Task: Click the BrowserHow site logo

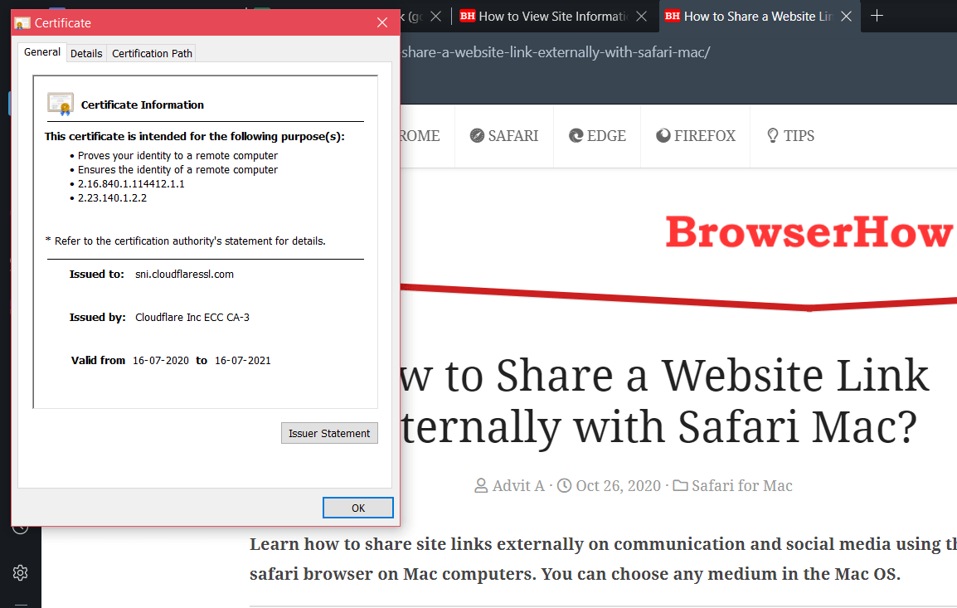Action: coord(809,232)
